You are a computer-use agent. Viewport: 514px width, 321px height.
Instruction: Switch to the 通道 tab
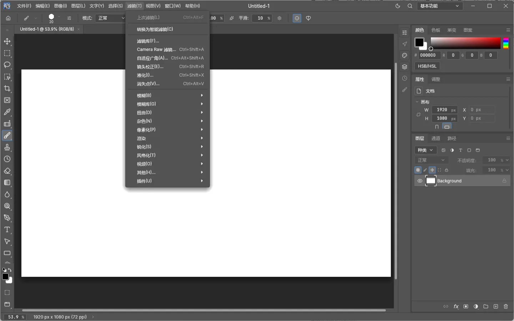pyautogui.click(x=435, y=138)
